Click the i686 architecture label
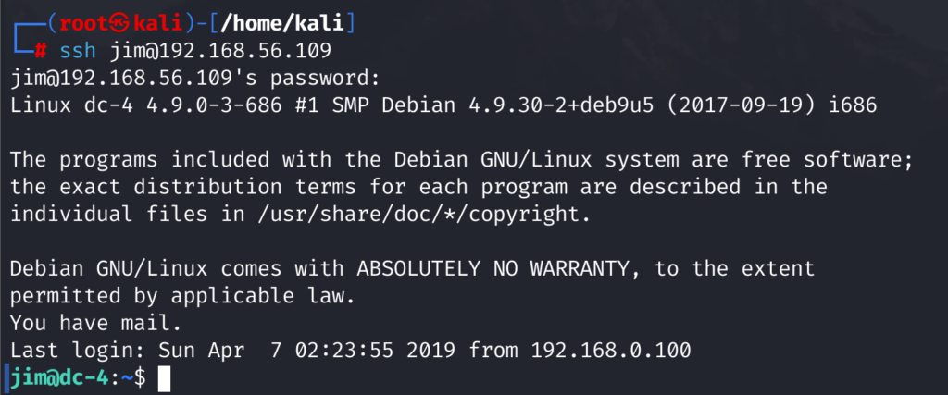 click(x=853, y=105)
